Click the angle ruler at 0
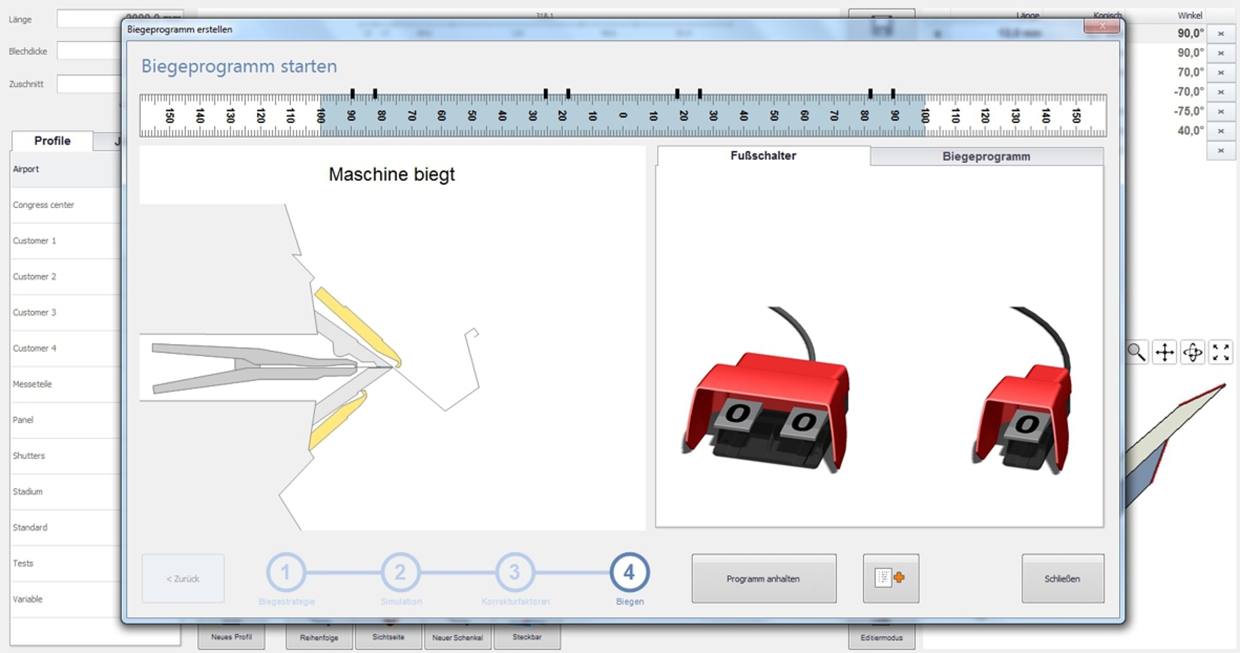The height and width of the screenshot is (653, 1240). click(623, 115)
